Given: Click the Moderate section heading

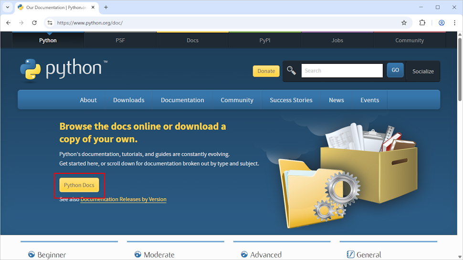Looking at the screenshot, I should 159,255.
